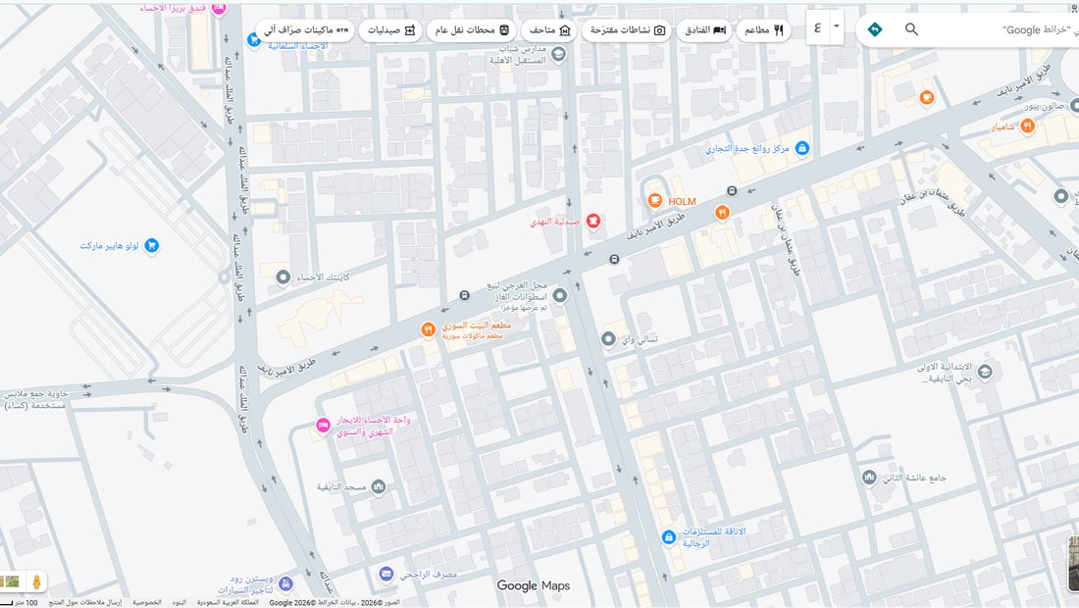The width and height of the screenshot is (1079, 608).
Task: Open the محل العرجي gas cylinders pin
Action: [560, 296]
